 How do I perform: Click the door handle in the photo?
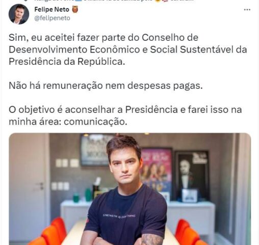pyautogui.click(x=40, y=186)
